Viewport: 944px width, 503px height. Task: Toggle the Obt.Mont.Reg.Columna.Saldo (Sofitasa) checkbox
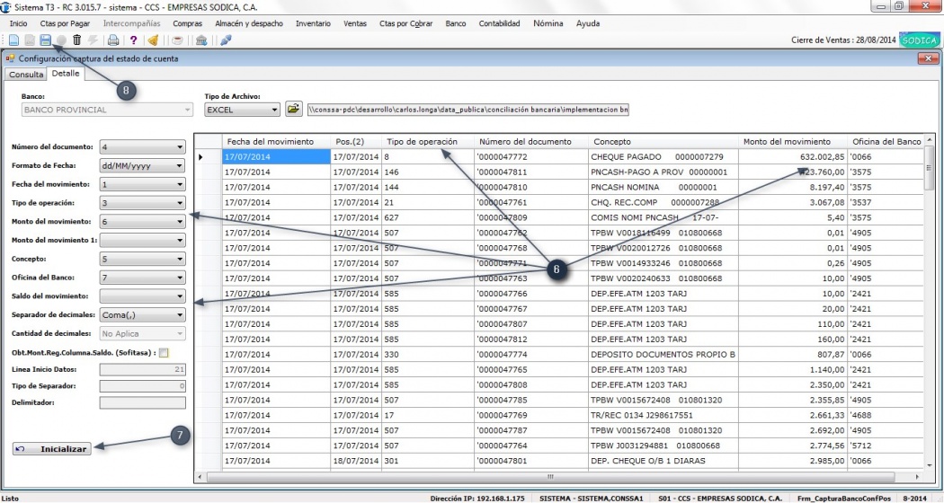click(164, 353)
